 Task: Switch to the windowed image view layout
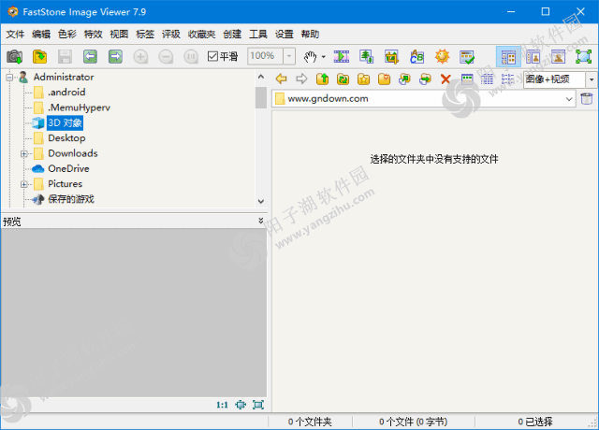pyautogui.click(x=558, y=57)
